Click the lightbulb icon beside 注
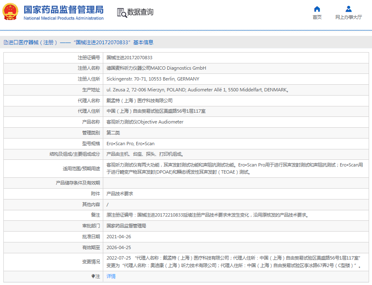 point(93,276)
